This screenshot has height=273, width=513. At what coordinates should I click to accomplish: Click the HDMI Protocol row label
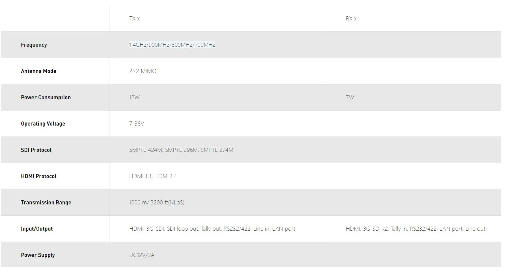click(39, 176)
